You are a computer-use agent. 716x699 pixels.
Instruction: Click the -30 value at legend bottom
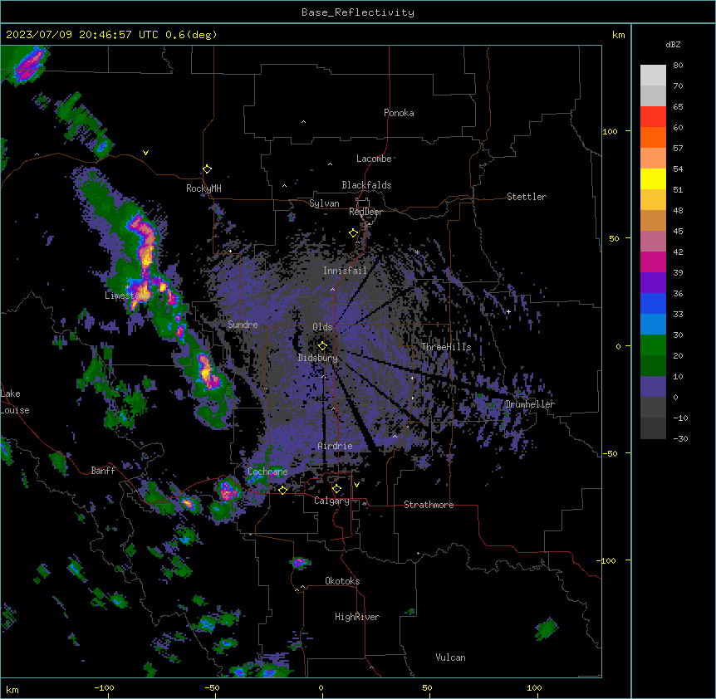click(680, 439)
